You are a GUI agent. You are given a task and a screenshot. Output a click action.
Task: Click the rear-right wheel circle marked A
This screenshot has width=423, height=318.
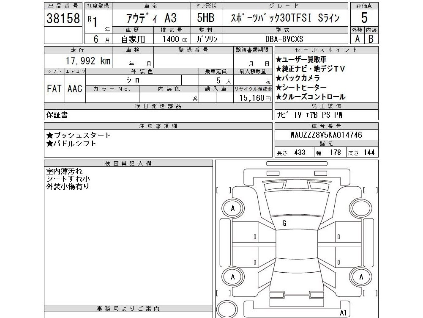361,277
